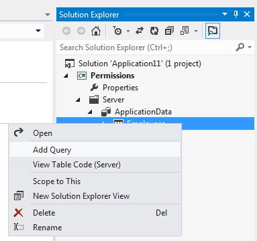
Task: Choose Delete from the context menu
Action: 95,213
